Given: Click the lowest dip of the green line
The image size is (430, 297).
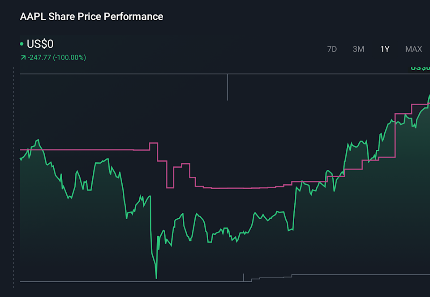Looking at the screenshot, I should point(156,277).
